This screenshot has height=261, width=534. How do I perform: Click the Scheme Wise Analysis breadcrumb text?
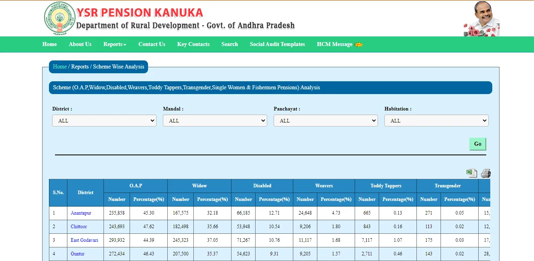point(118,67)
